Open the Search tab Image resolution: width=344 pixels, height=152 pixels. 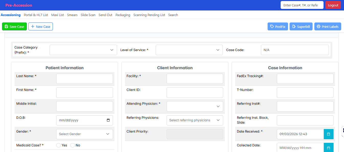[x=173, y=15]
